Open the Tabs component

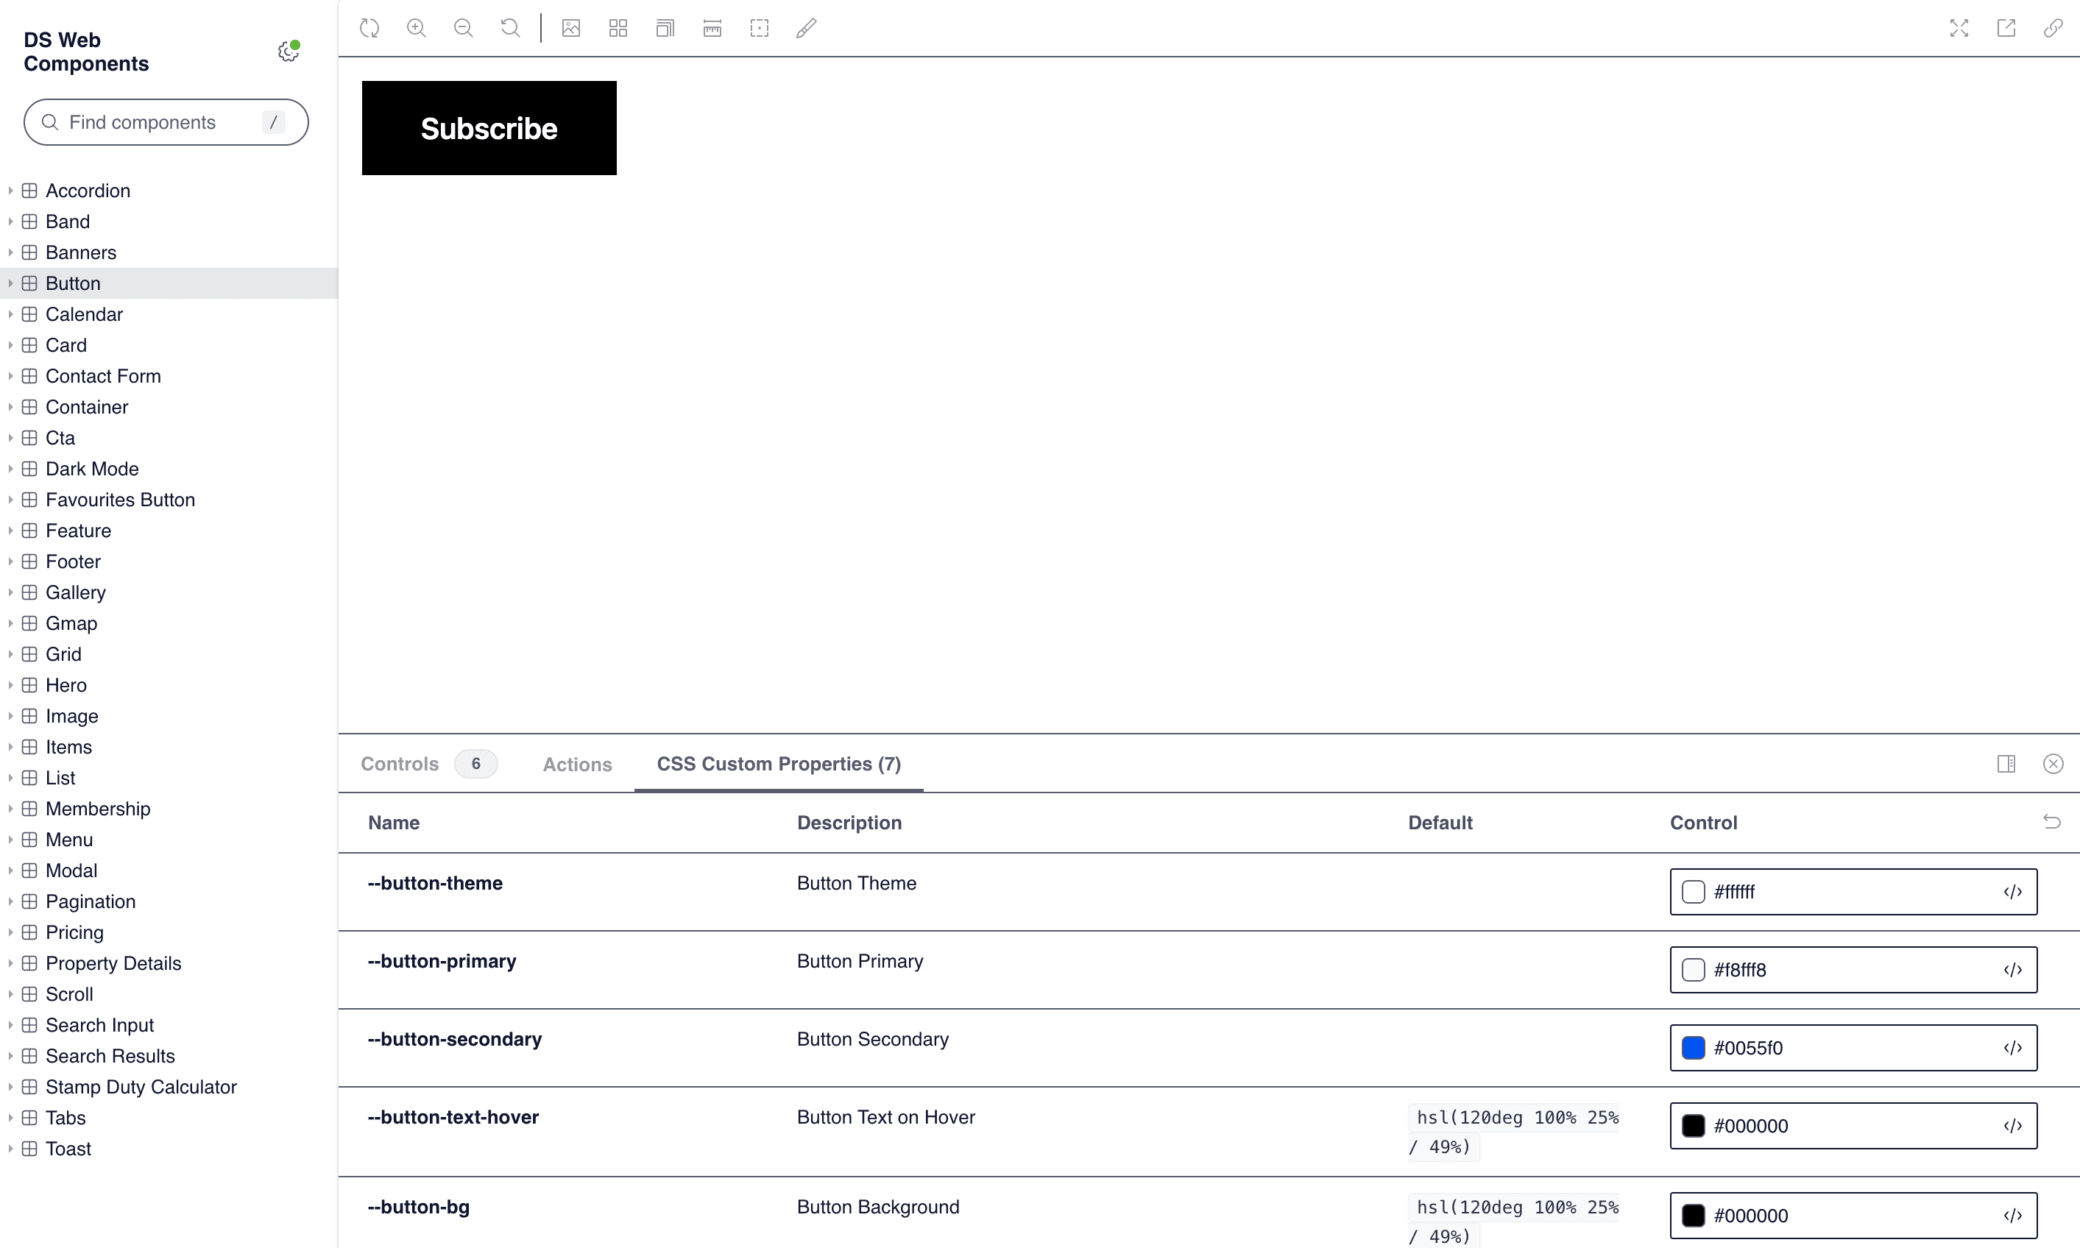tap(66, 1118)
